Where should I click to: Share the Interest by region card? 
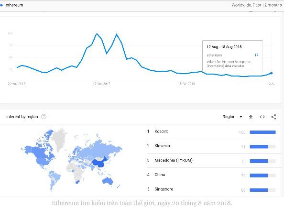[x=273, y=117]
